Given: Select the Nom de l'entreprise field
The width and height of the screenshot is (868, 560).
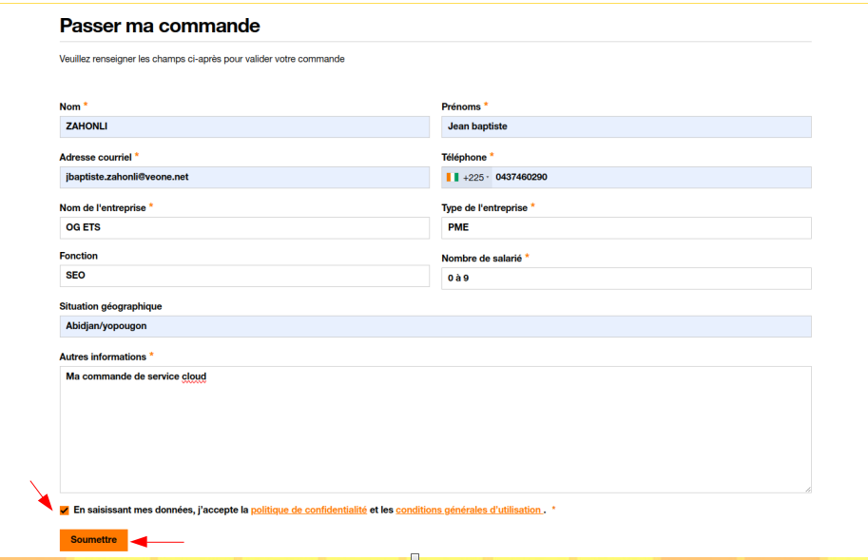Looking at the screenshot, I should coord(244,227).
